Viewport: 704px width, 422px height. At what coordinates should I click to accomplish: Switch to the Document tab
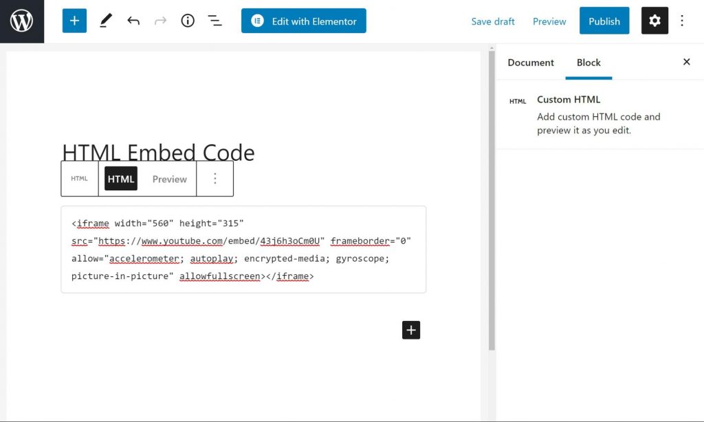[x=530, y=63]
